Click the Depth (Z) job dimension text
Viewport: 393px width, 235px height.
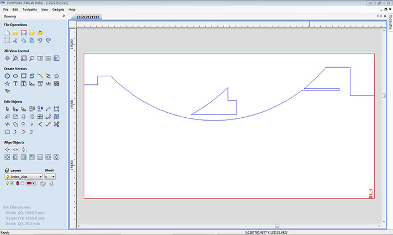tap(23, 224)
